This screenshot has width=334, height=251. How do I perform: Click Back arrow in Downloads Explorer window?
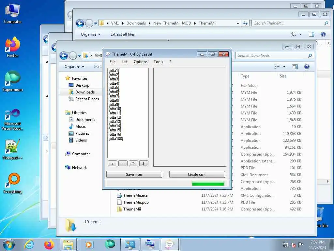(64, 56)
